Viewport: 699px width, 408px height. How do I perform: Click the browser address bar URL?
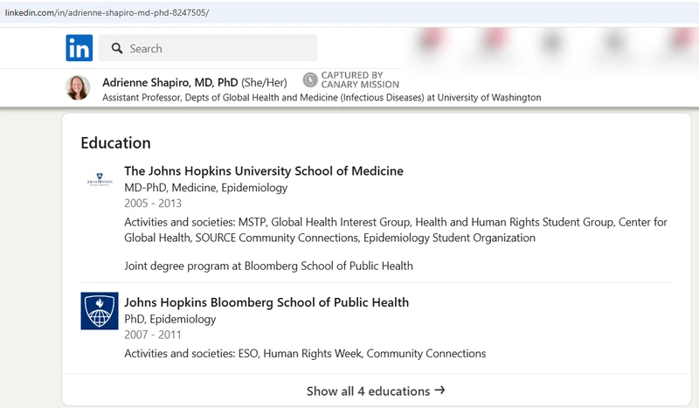[x=107, y=12]
